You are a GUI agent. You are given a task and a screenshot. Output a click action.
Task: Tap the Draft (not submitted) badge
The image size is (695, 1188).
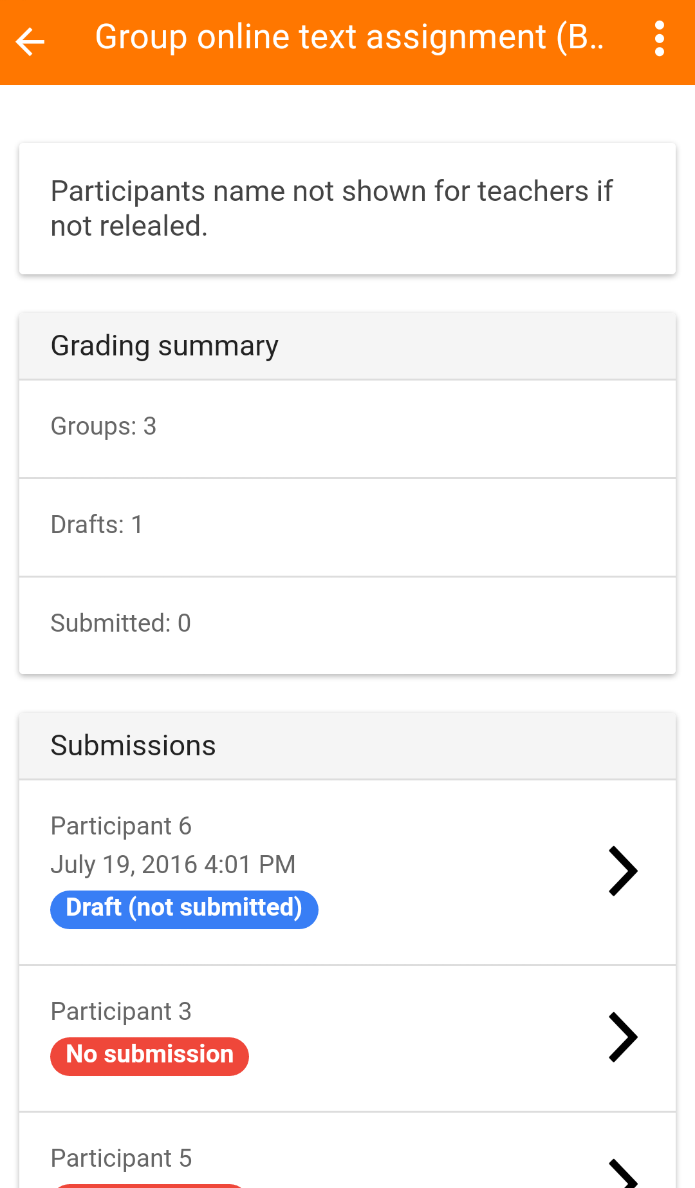click(184, 909)
